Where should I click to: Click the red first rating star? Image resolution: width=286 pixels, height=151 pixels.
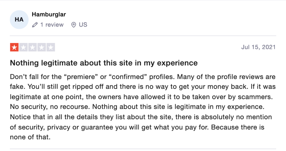tap(14, 47)
